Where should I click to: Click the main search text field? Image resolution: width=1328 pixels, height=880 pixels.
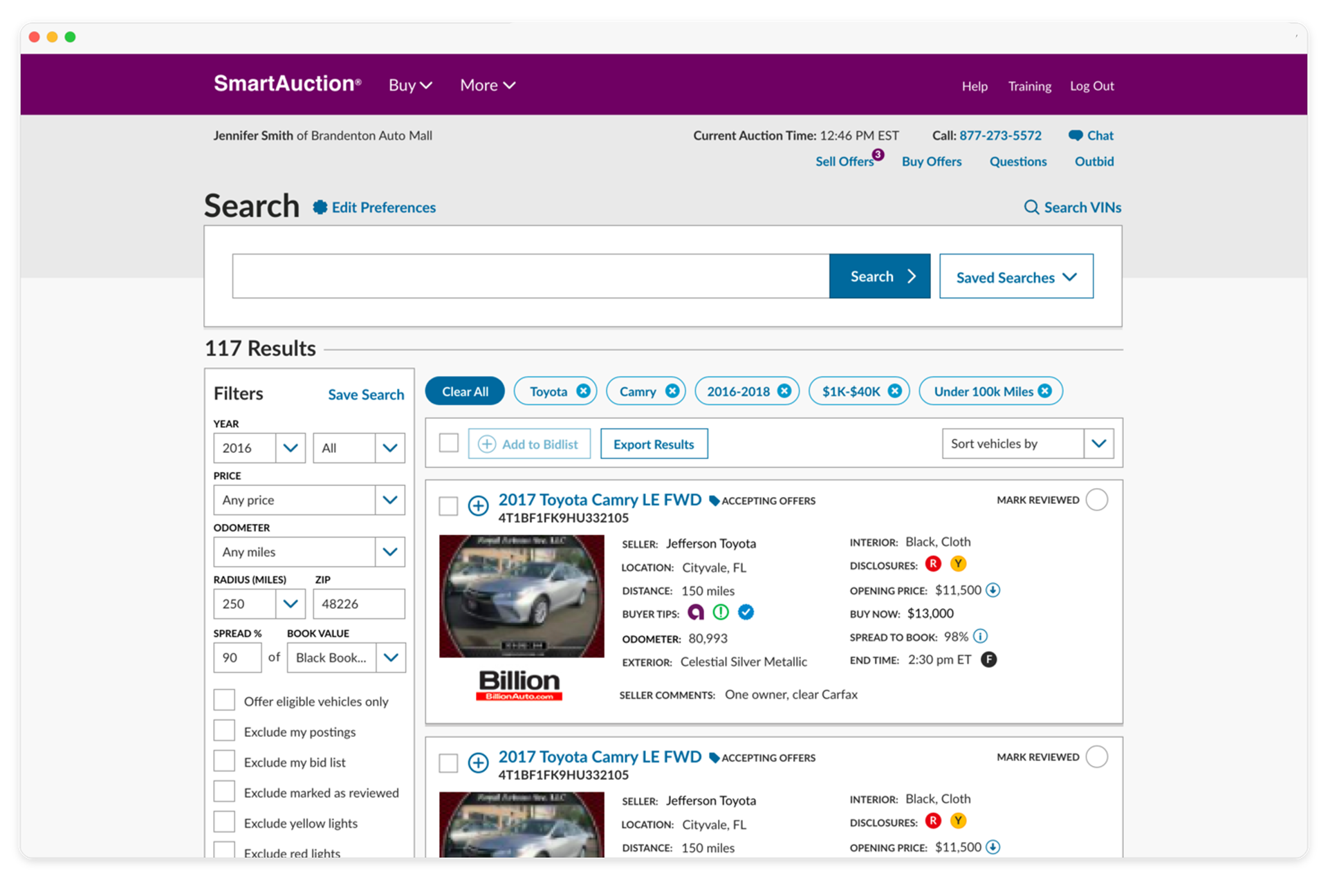pos(531,277)
